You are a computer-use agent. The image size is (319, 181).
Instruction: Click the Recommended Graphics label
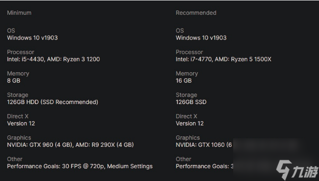pyautogui.click(x=187, y=138)
